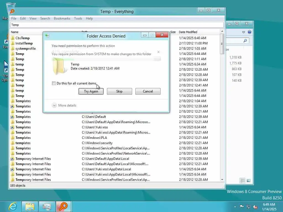The image size is (283, 212).
Task: Click path C:\Users\Yuki xrss\AppData\Local
Action: coord(106,169)
